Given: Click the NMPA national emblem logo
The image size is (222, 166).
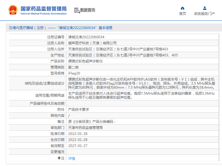Looking at the screenshot, I should [x=13, y=10].
